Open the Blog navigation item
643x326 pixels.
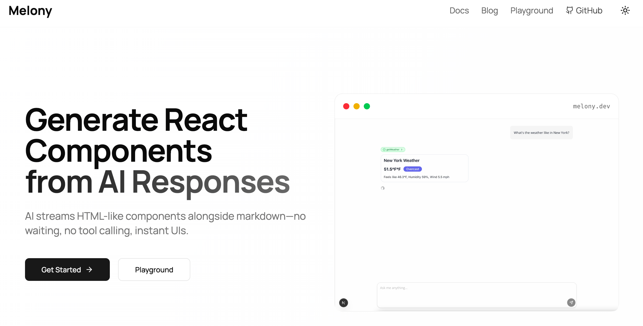coord(490,11)
